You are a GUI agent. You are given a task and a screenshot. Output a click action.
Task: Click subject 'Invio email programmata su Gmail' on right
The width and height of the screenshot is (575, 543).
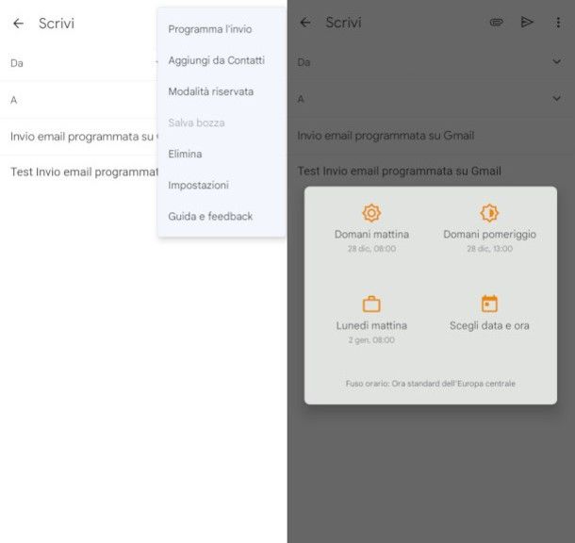(x=386, y=136)
